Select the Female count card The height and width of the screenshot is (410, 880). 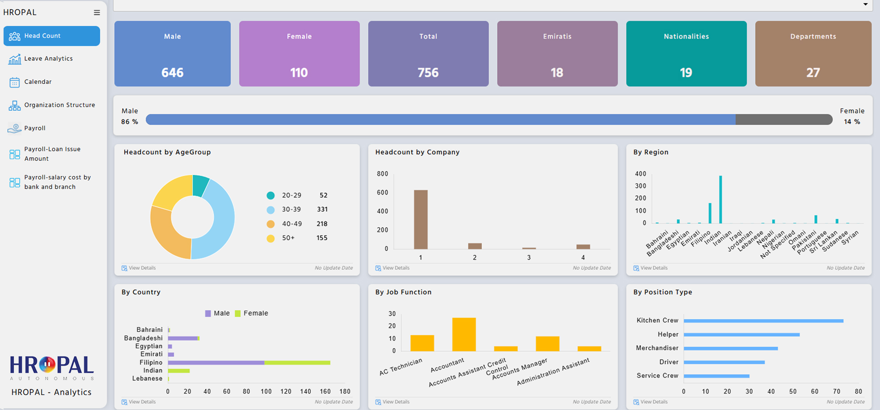click(x=299, y=54)
